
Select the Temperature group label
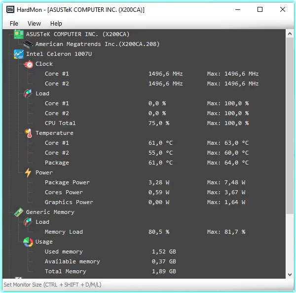point(54,133)
